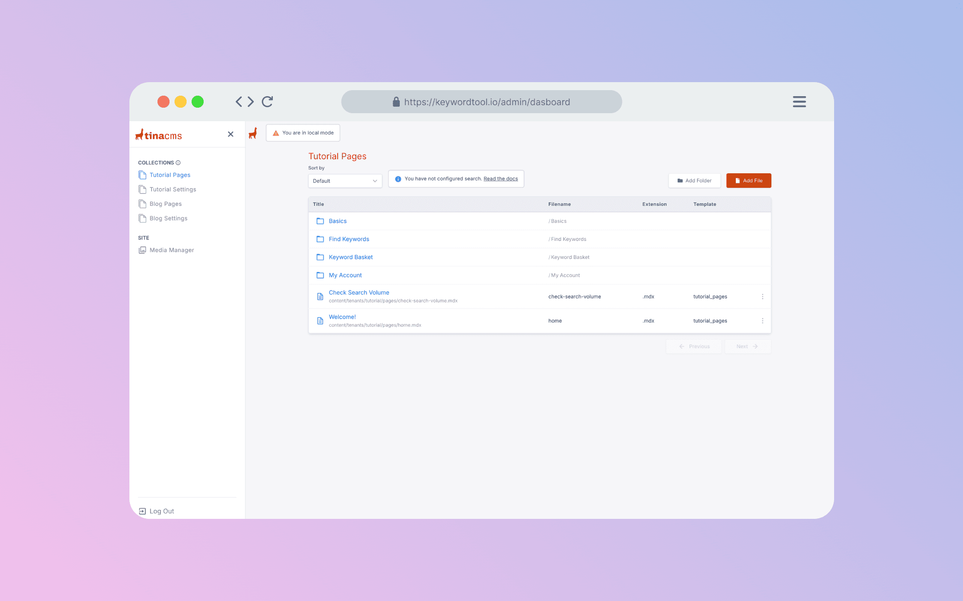Open the kebab menu for Welcome! row

point(763,321)
